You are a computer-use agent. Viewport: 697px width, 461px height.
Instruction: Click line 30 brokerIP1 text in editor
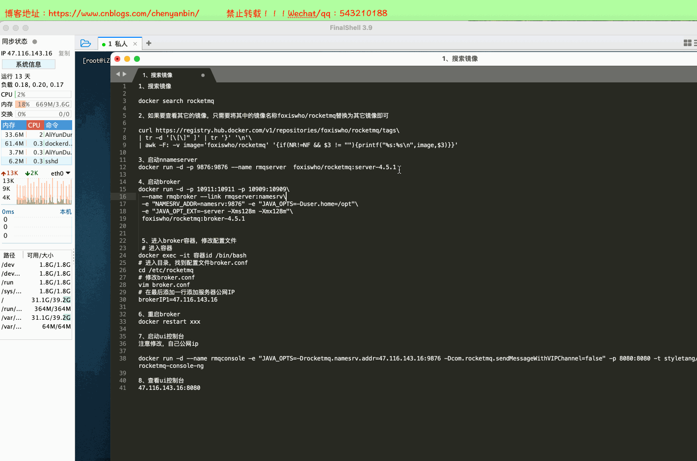point(178,300)
